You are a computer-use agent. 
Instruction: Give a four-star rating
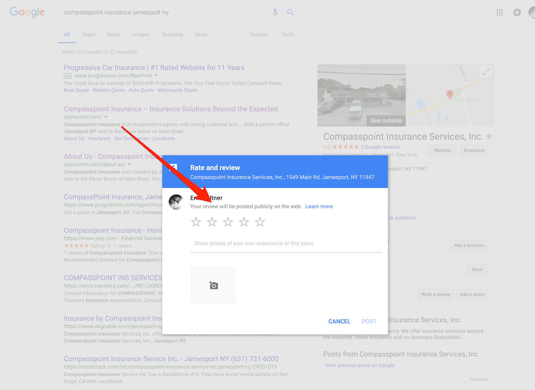(x=244, y=222)
